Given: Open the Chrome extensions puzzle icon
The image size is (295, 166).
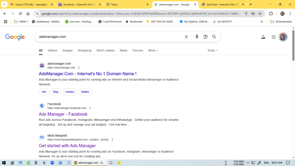Looking at the screenshot, I should 271,14.
